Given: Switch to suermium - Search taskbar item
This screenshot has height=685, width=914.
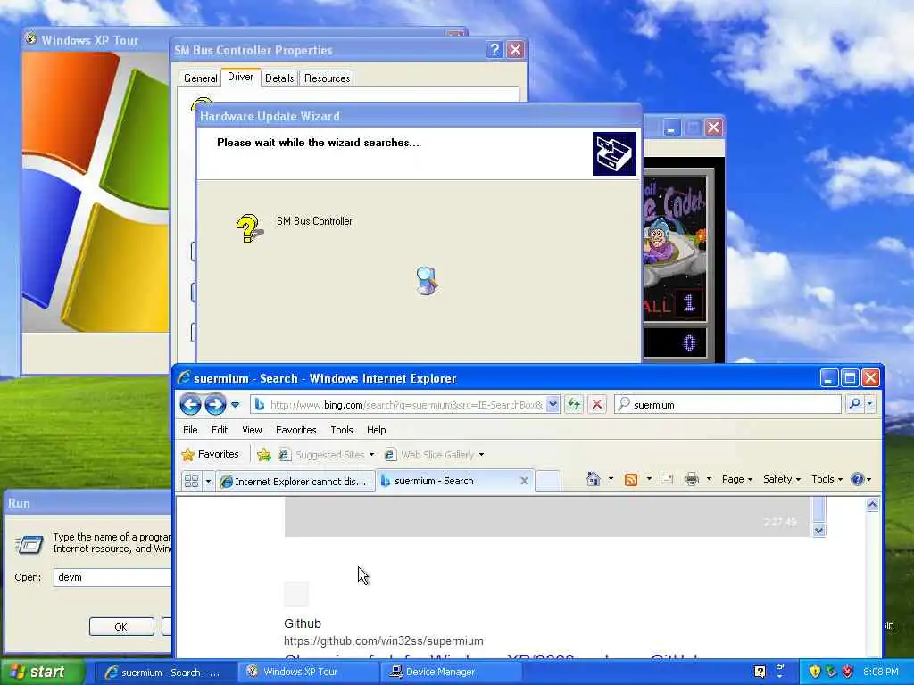Looking at the screenshot, I should coord(164,673).
